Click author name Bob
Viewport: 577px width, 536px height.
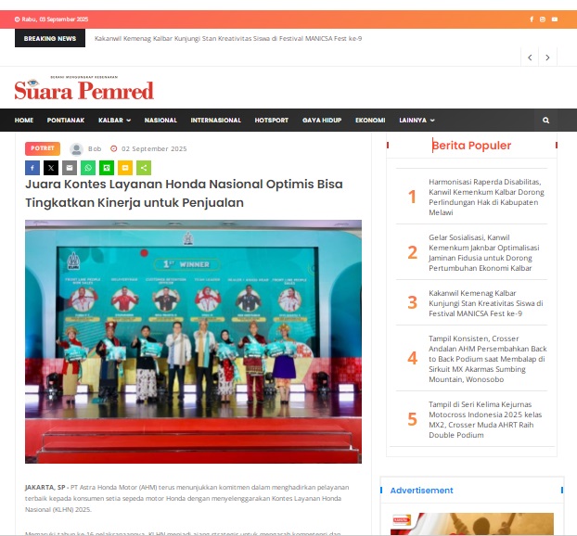(95, 149)
